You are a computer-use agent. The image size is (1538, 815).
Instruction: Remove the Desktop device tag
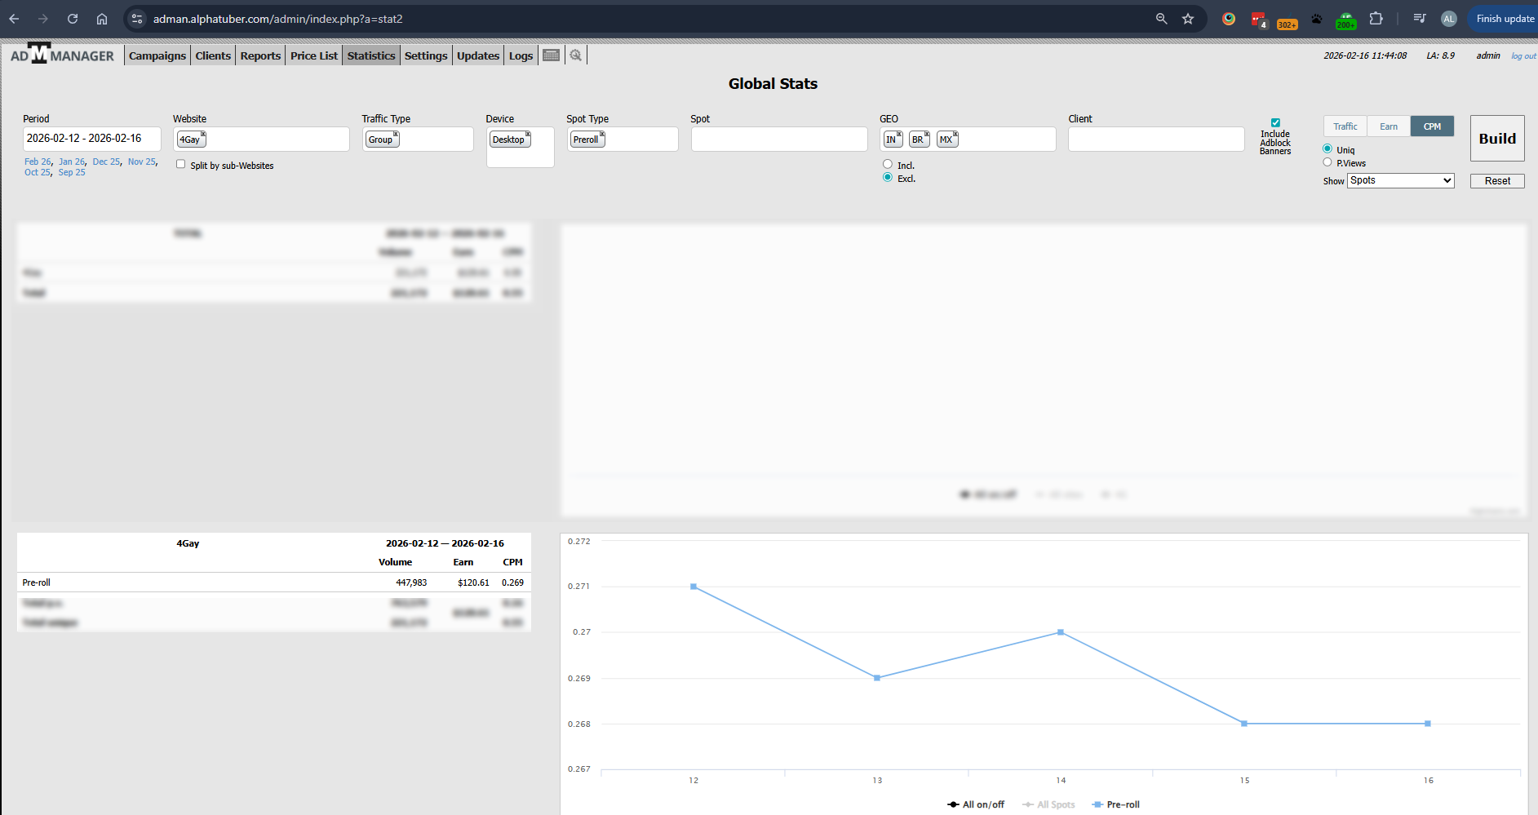tap(528, 135)
